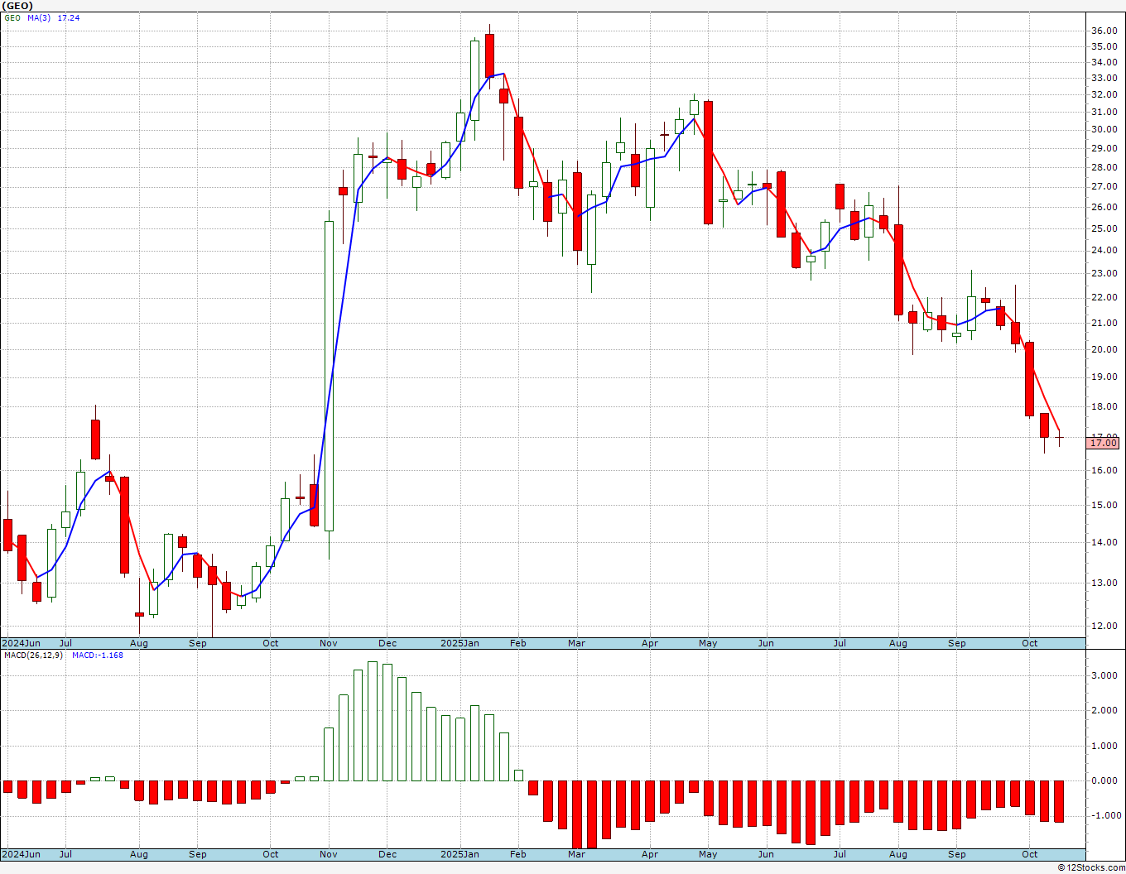Viewport: 1126px width, 874px height.
Task: Click 2025Jan on the price chart date axis
Action: [x=460, y=643]
